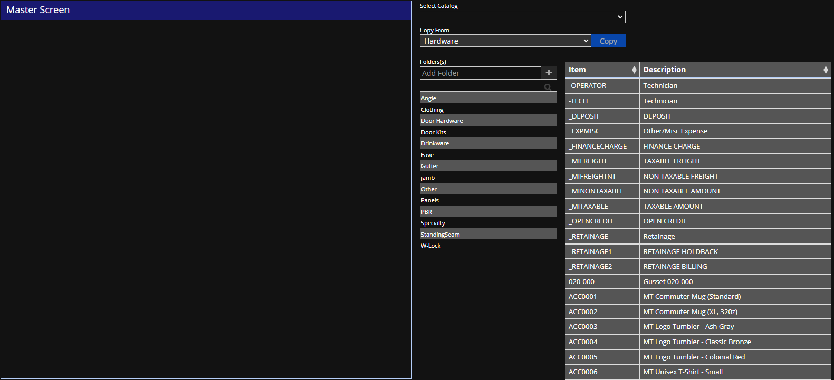Sort by Description column arrows

pyautogui.click(x=826, y=70)
